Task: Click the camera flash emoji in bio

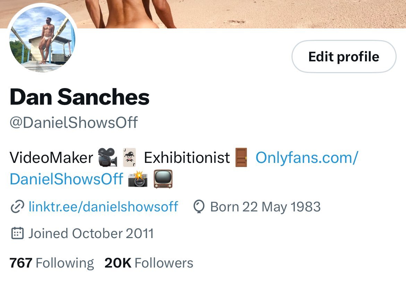Action: (138, 178)
